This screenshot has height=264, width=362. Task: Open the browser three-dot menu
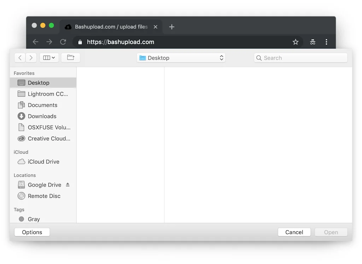pyautogui.click(x=326, y=42)
